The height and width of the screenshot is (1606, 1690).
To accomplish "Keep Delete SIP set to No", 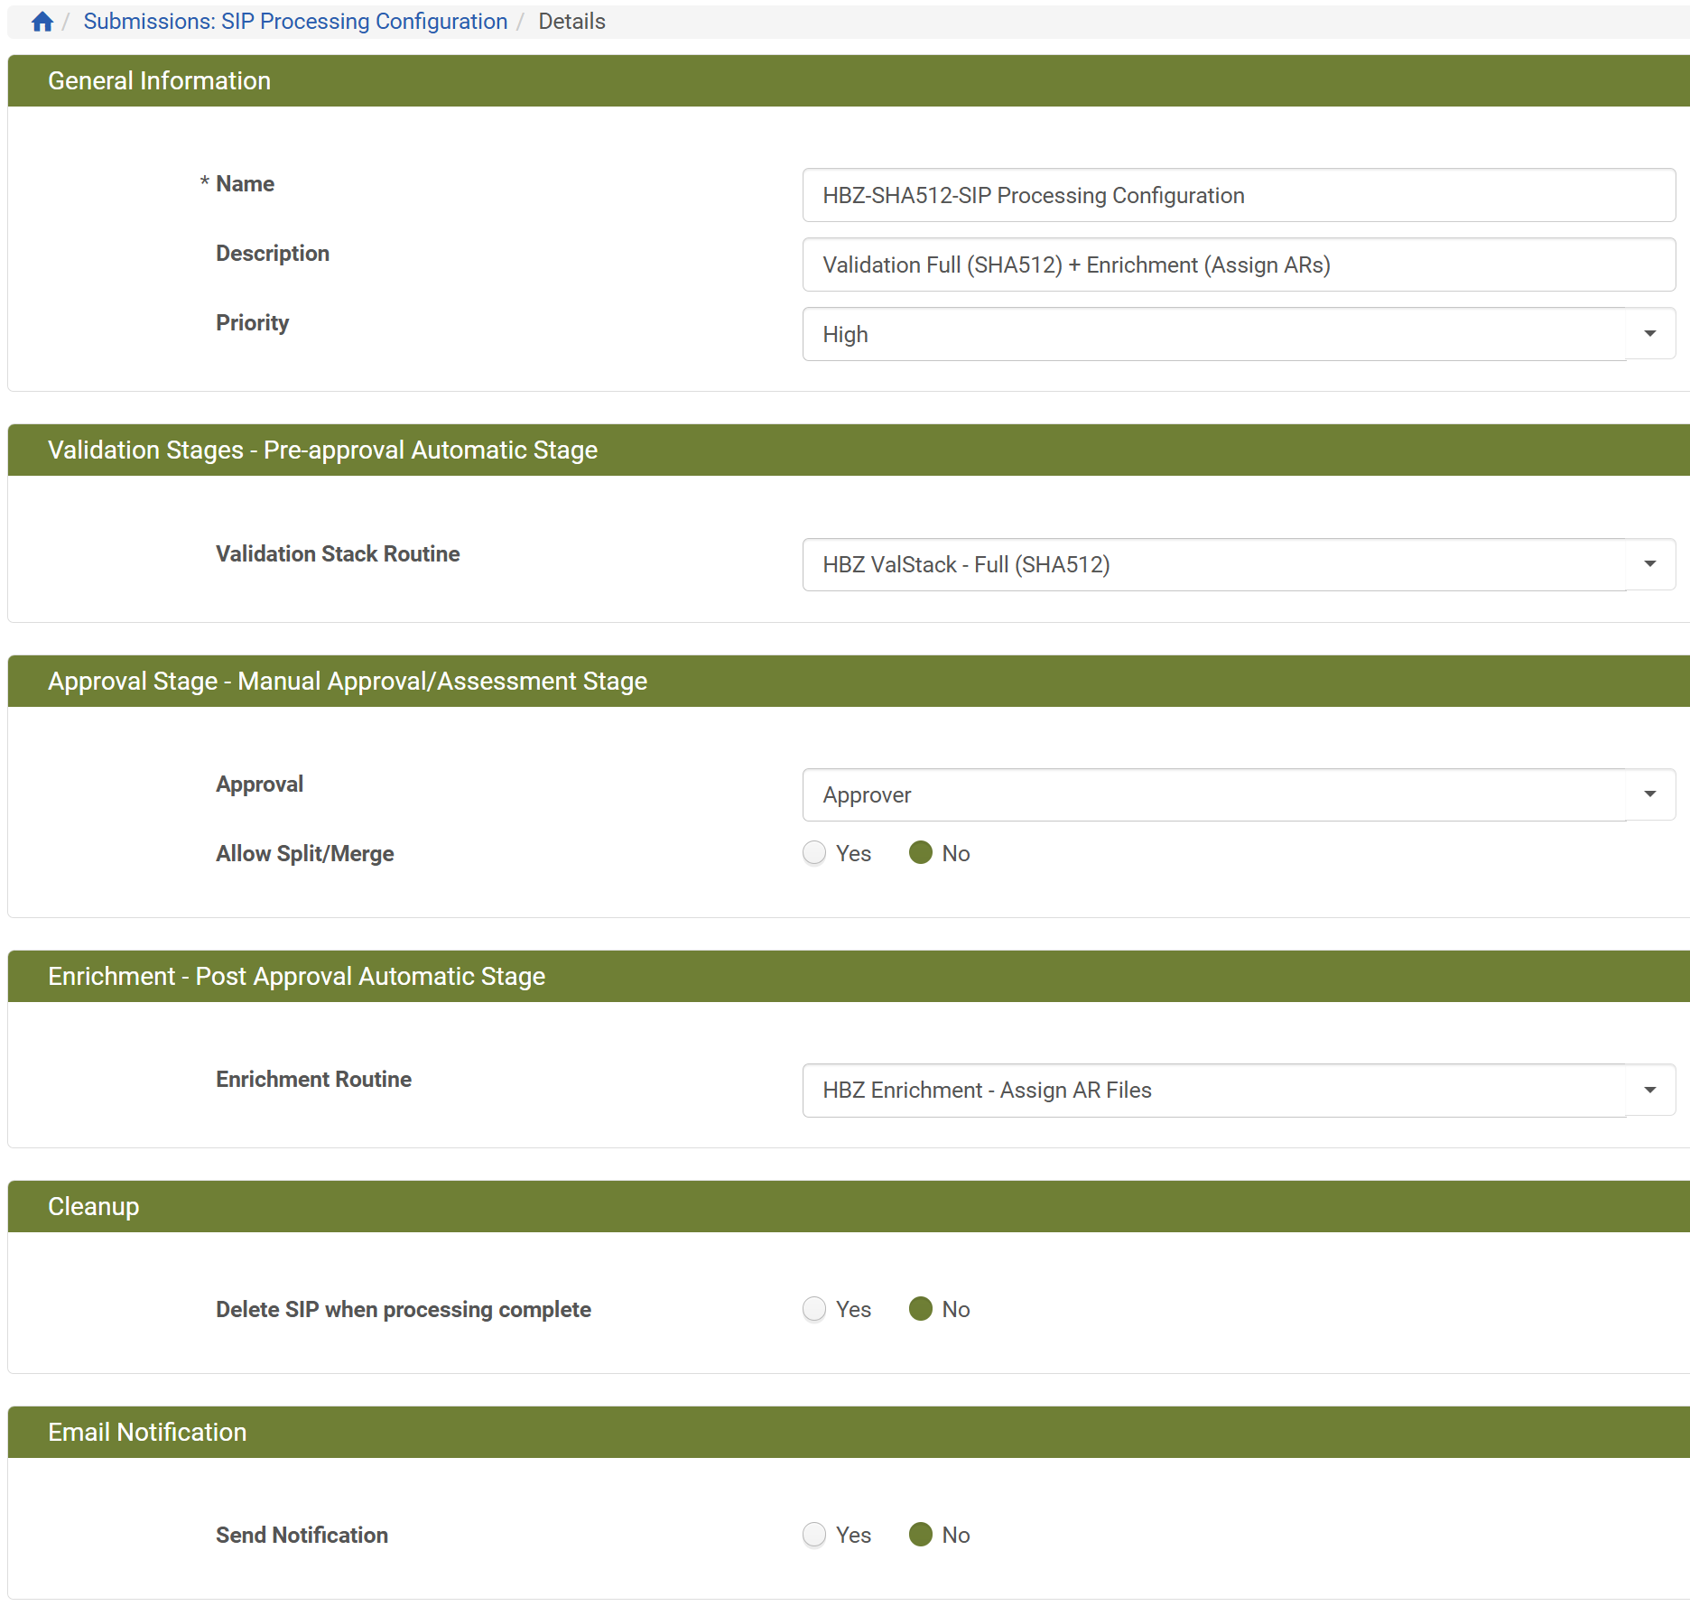I will (x=921, y=1308).
